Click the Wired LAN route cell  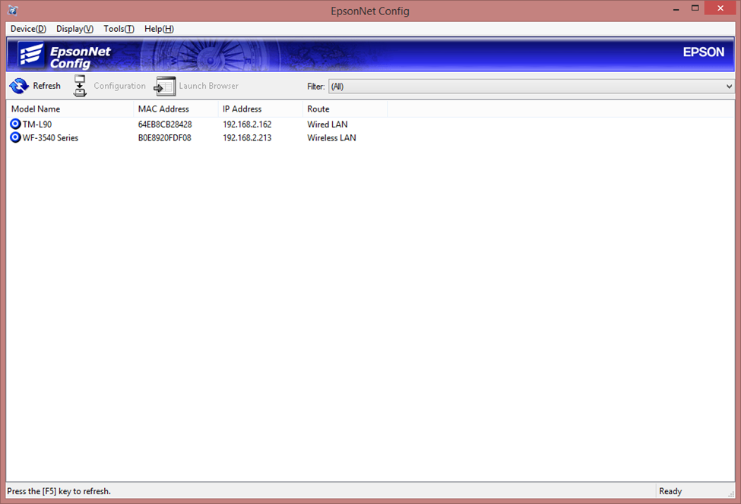point(328,124)
